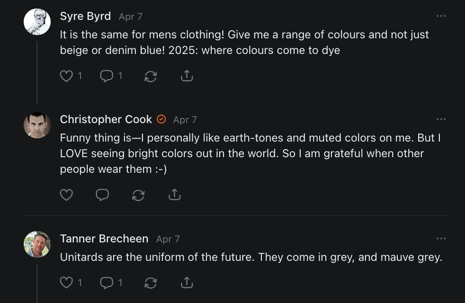
Task: Click Tanner Brecheen's avatar photo
Action: (x=37, y=244)
